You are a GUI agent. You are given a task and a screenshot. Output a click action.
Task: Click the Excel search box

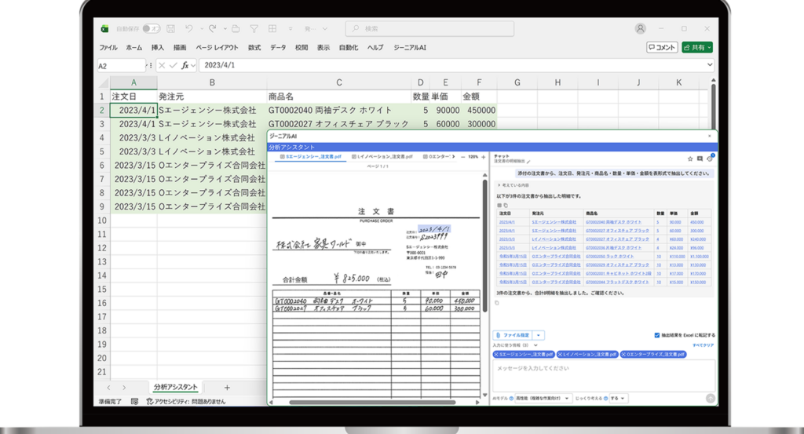coord(429,29)
